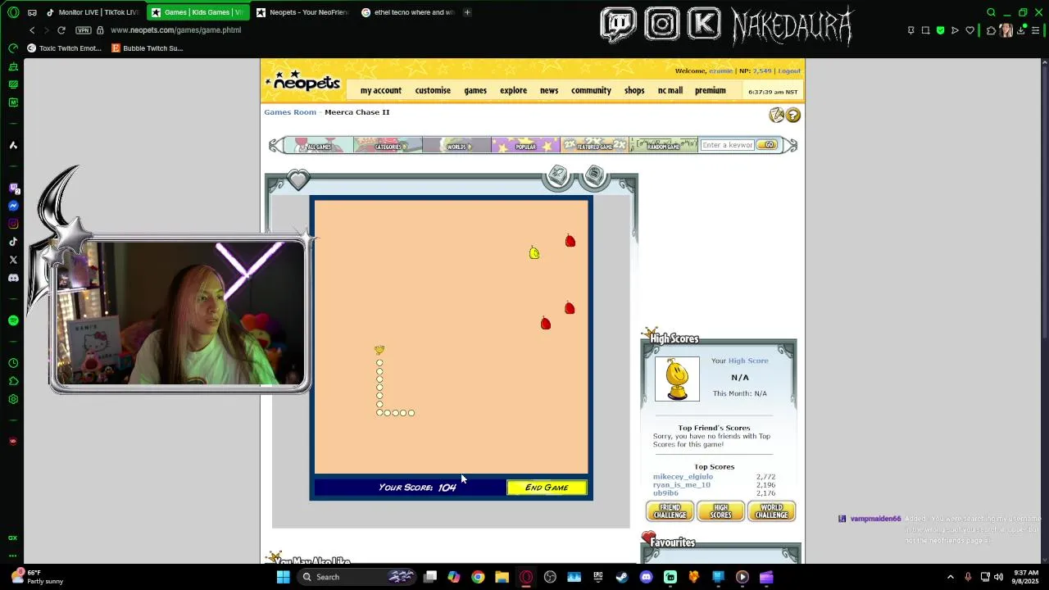This screenshot has width=1049, height=590.
Task: Open Discord in browser sidebar
Action: 13,278
